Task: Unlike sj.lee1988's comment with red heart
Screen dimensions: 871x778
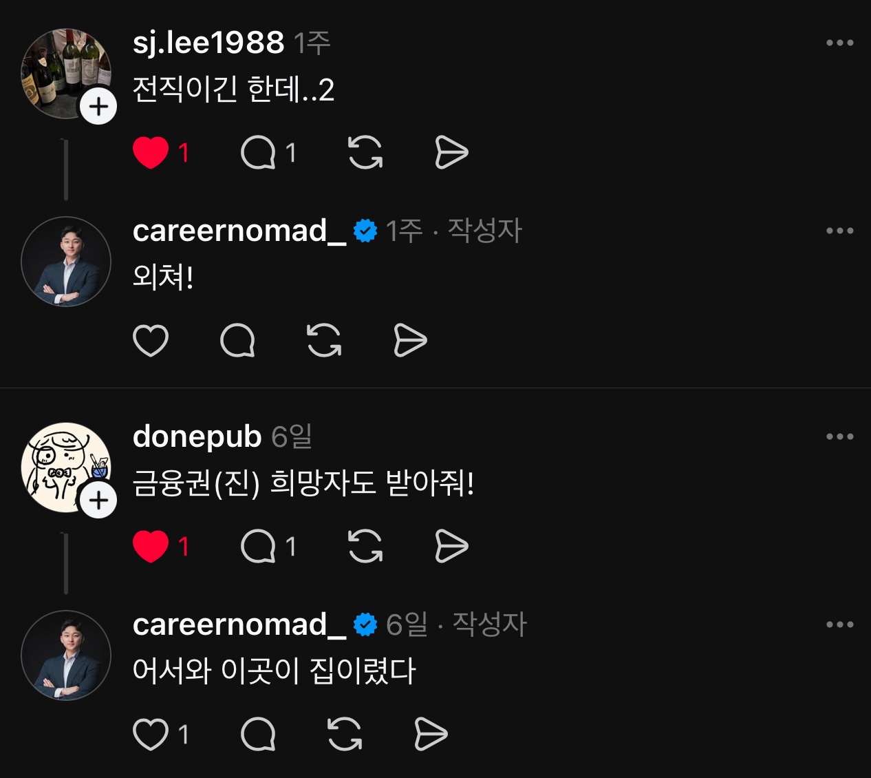Action: tap(151, 153)
